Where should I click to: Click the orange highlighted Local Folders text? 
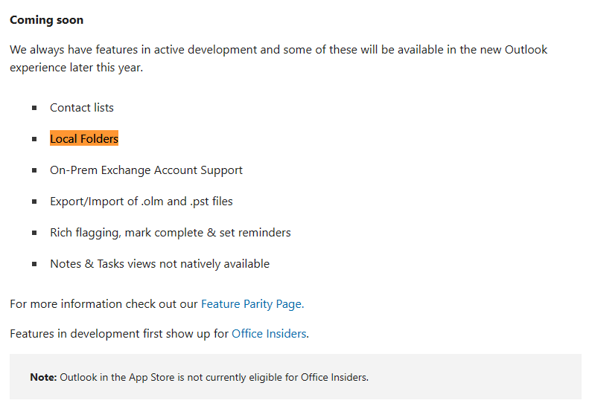point(84,139)
